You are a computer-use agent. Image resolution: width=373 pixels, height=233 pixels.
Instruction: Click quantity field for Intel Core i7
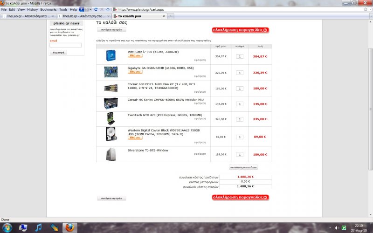click(240, 56)
